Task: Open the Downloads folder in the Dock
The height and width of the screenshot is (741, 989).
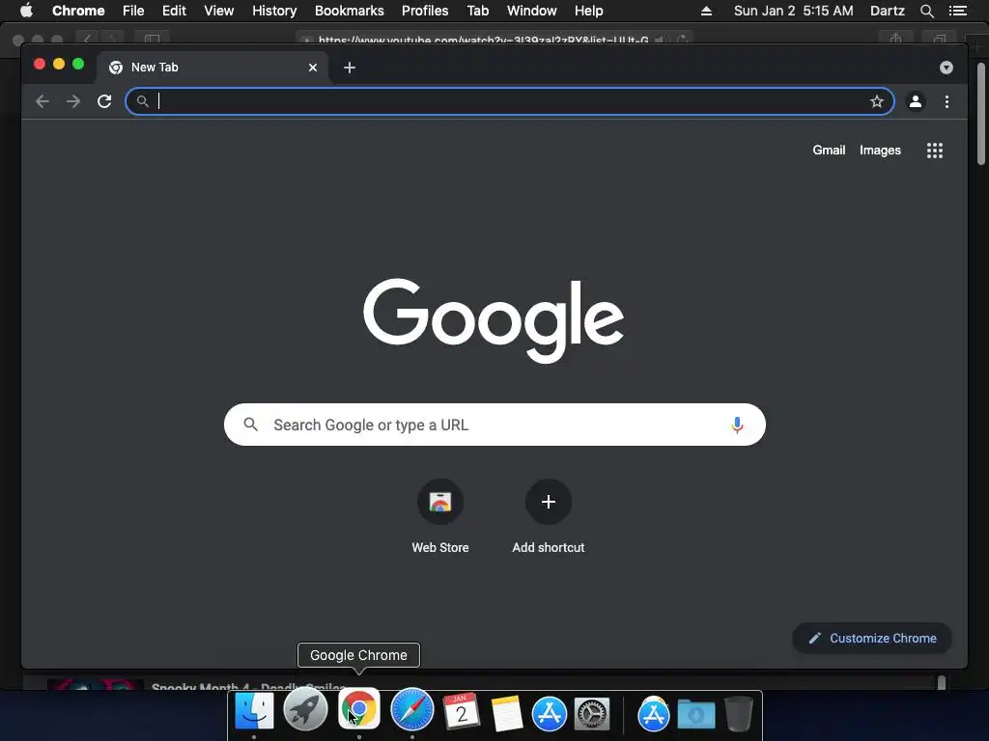Action: coord(696,715)
